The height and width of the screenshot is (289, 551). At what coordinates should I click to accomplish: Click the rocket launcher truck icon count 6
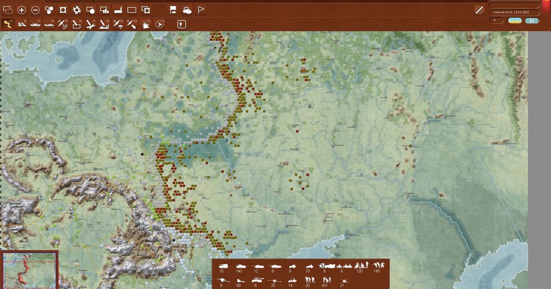pyautogui.click(x=258, y=280)
